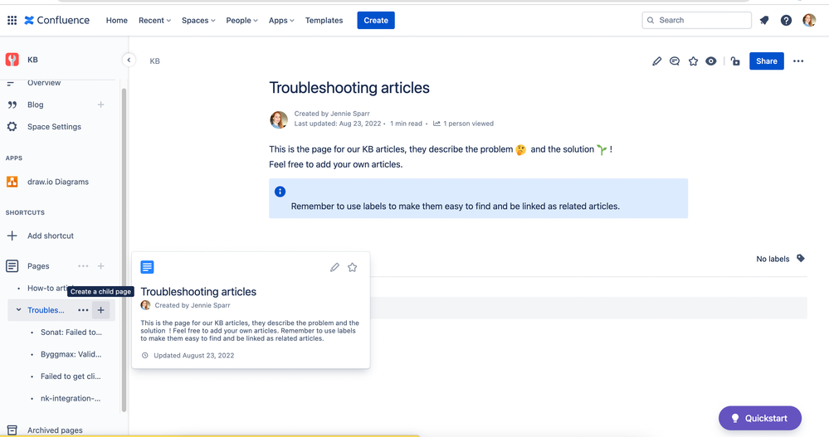Star the page from hover card
829x437 pixels.
click(352, 267)
